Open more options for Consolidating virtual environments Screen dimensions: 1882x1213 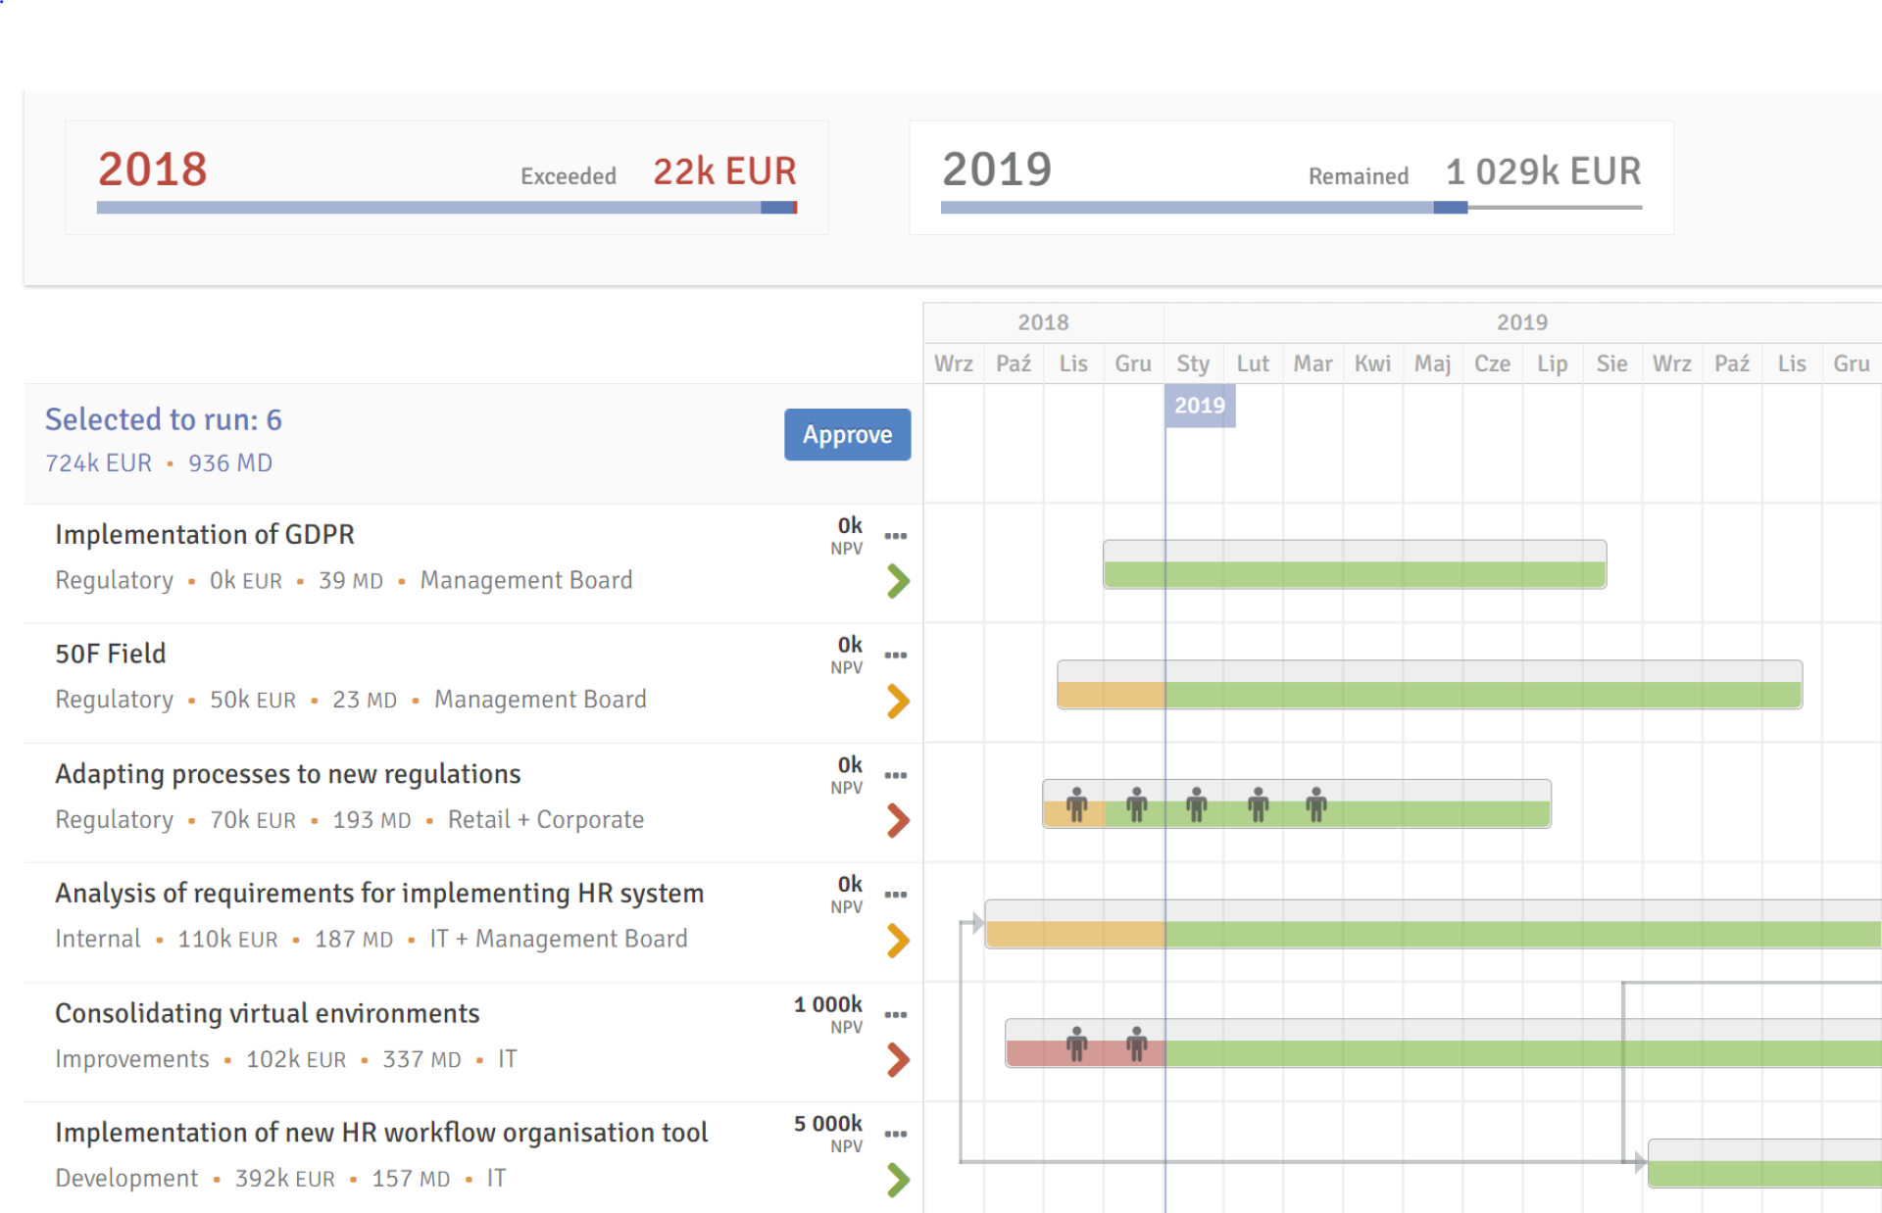pyautogui.click(x=895, y=1014)
